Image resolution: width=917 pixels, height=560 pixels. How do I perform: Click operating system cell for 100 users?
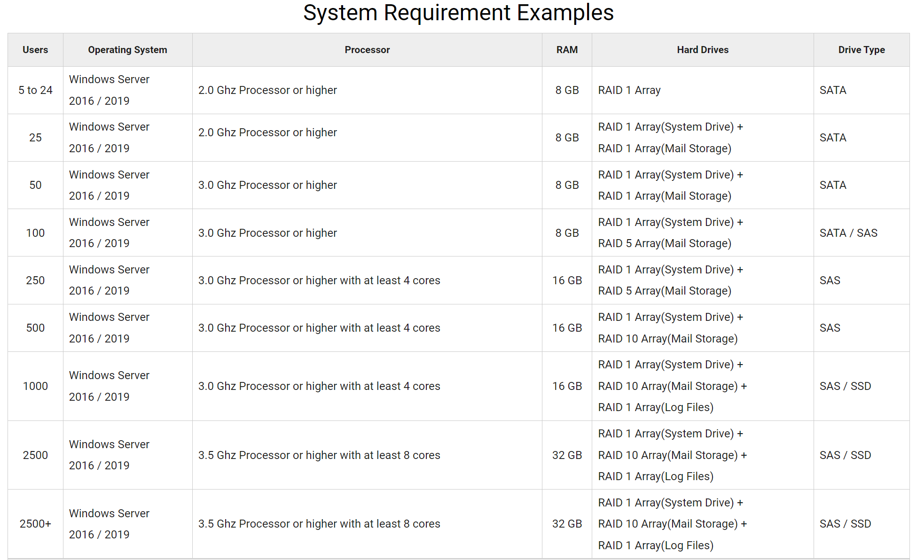pyautogui.click(x=109, y=233)
